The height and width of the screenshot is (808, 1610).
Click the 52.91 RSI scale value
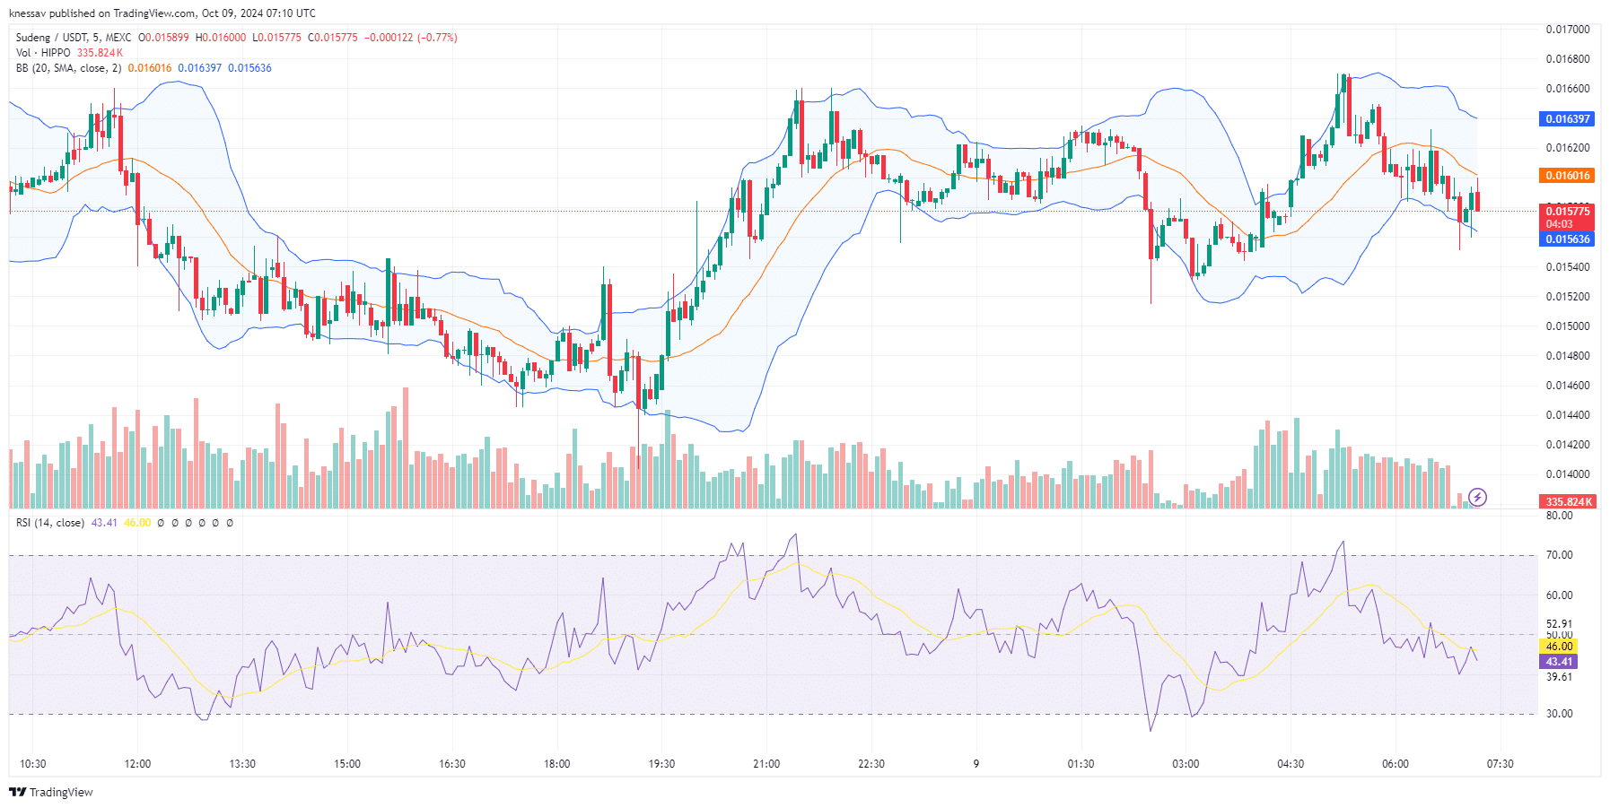point(1559,624)
